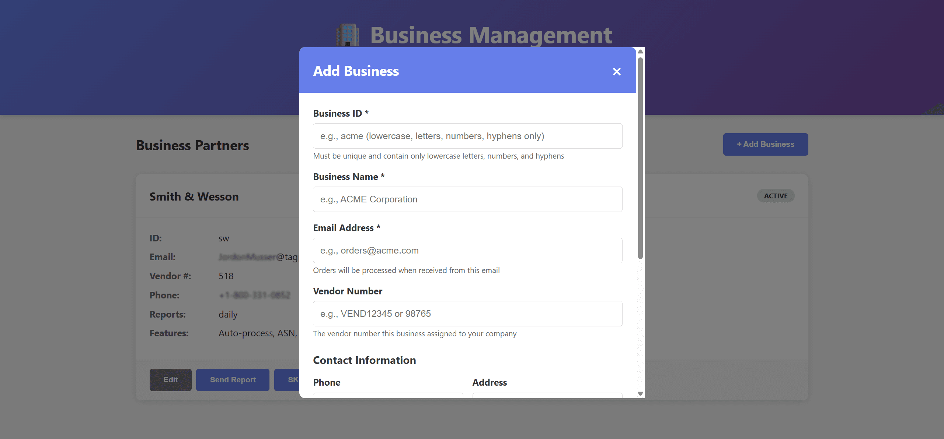This screenshot has height=439, width=944.
Task: Click the Smith & Wesson card title
Action: click(x=194, y=197)
